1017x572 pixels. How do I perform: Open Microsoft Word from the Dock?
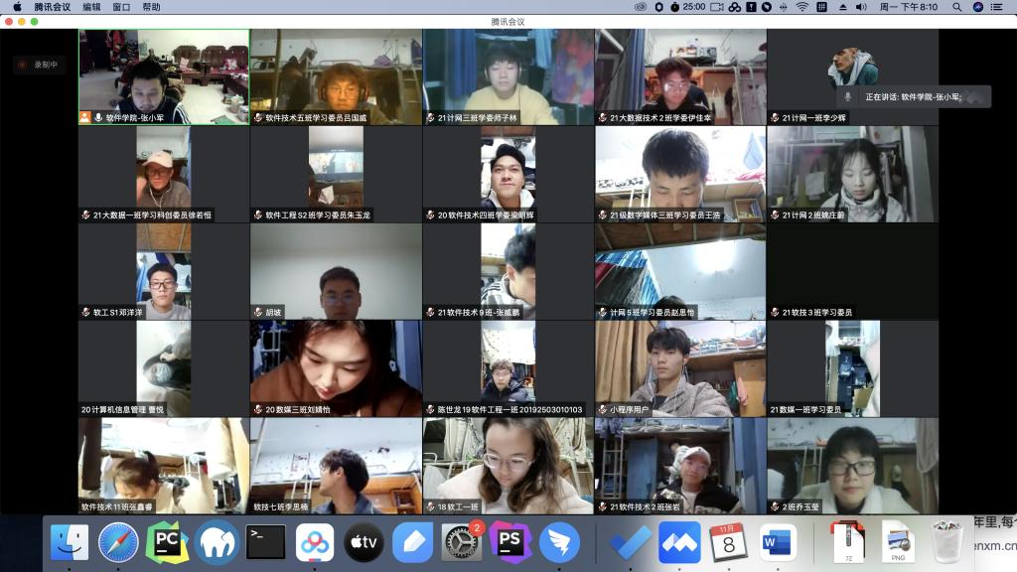(x=778, y=542)
